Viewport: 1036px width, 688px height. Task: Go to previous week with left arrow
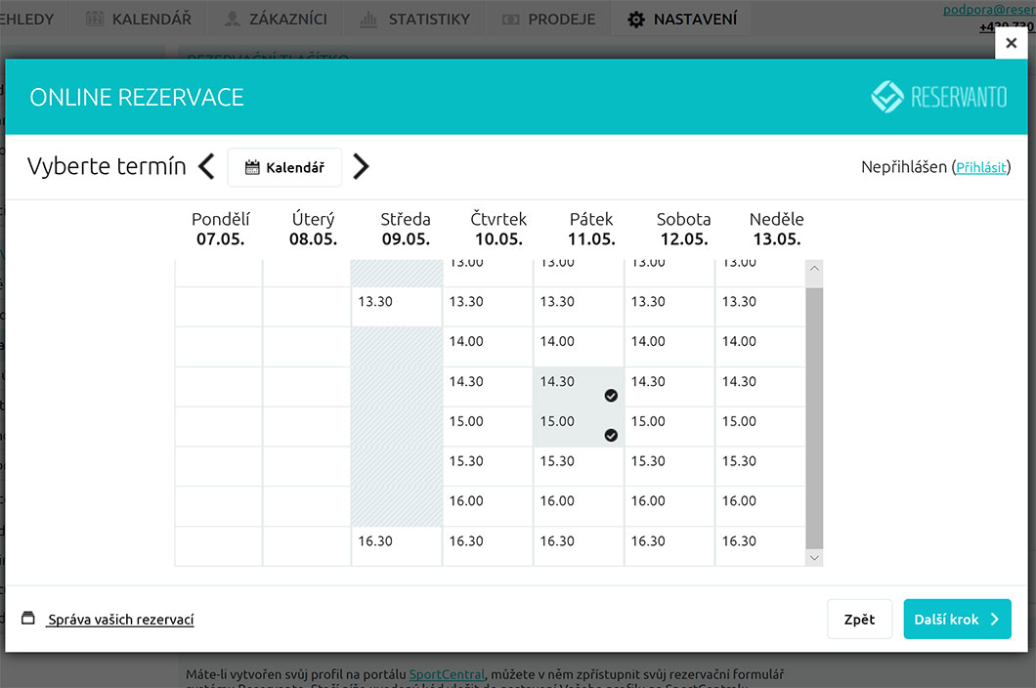click(206, 167)
